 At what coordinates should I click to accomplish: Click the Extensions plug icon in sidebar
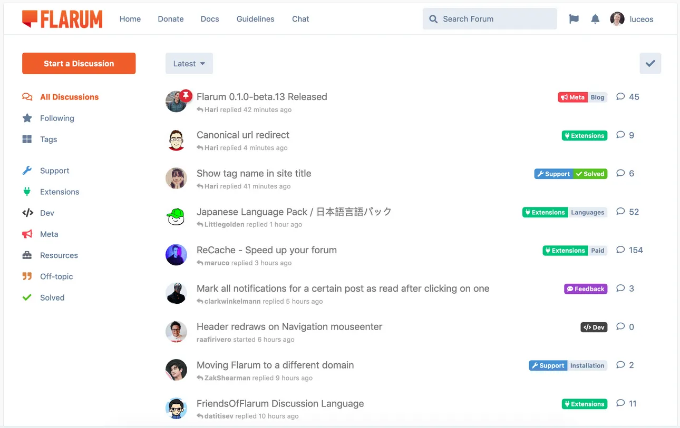[x=27, y=192]
